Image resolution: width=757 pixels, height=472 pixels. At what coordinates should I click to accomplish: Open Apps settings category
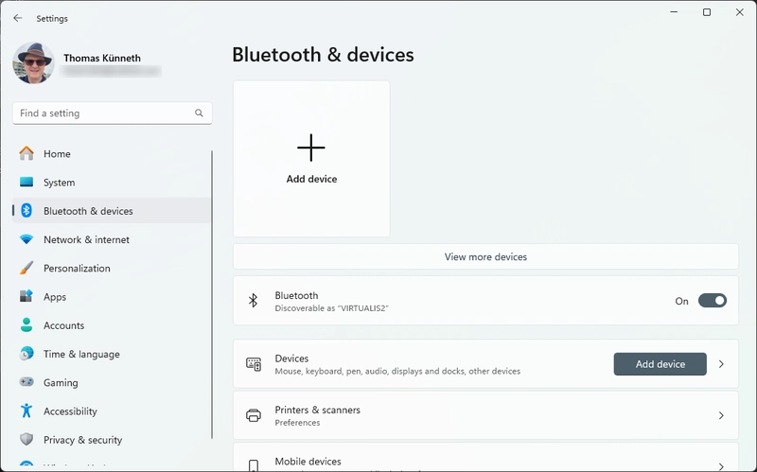point(112,296)
